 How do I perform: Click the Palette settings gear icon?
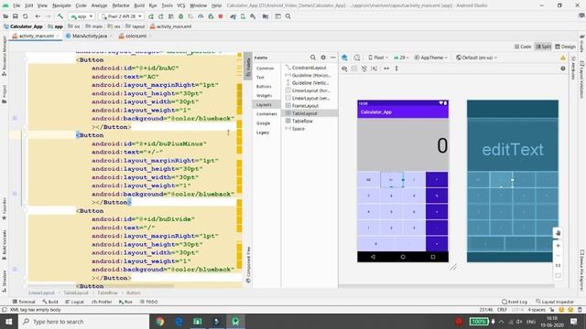(323, 58)
